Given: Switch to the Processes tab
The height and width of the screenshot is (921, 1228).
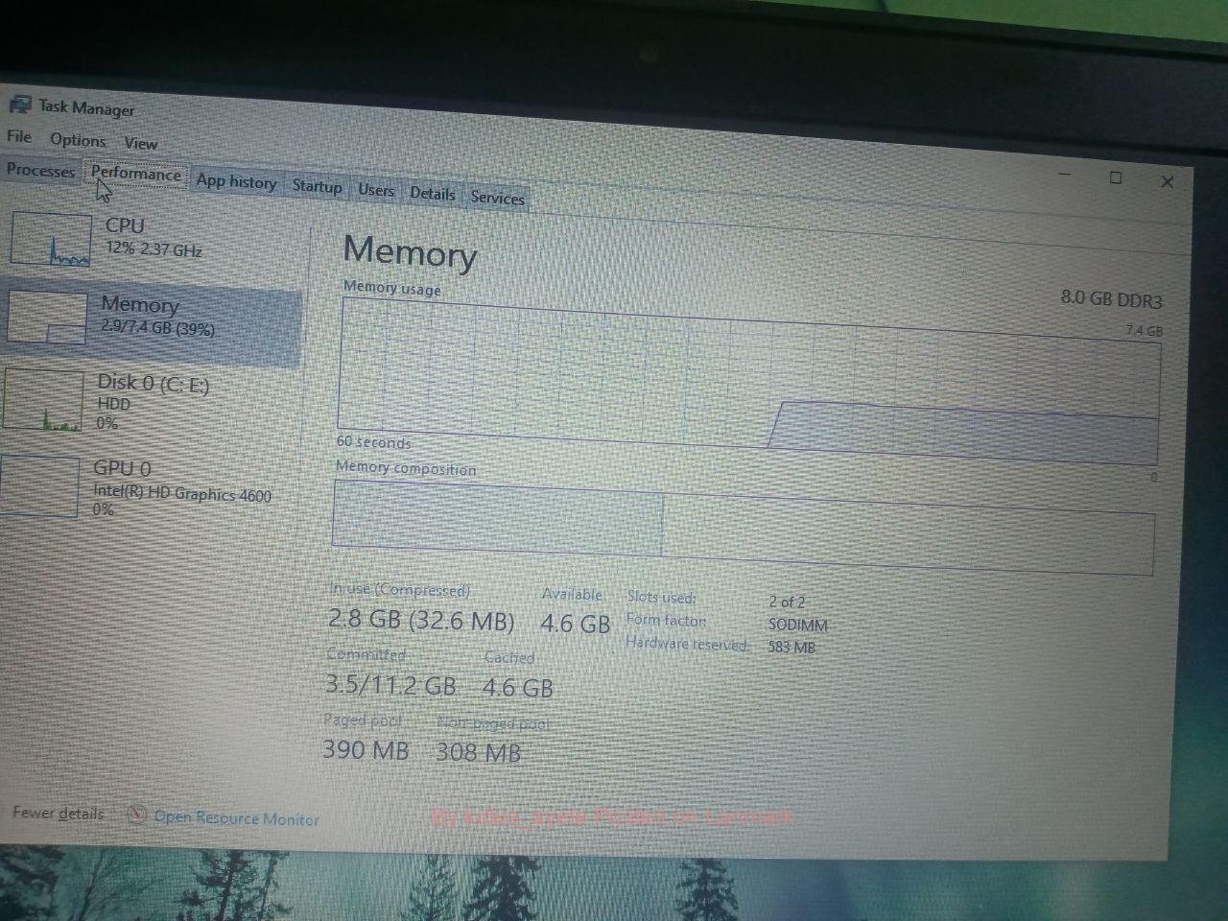Looking at the screenshot, I should pyautogui.click(x=40, y=171).
